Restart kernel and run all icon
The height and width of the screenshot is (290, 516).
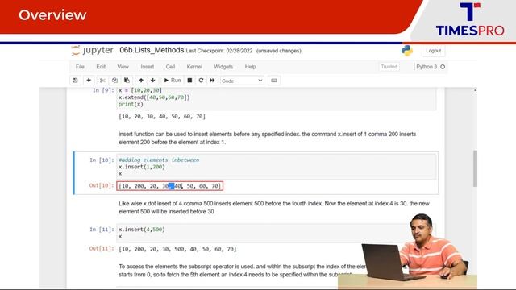pyautogui.click(x=212, y=81)
